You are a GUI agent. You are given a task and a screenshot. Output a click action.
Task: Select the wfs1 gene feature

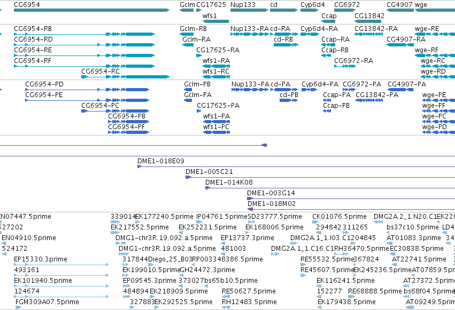click(x=215, y=21)
